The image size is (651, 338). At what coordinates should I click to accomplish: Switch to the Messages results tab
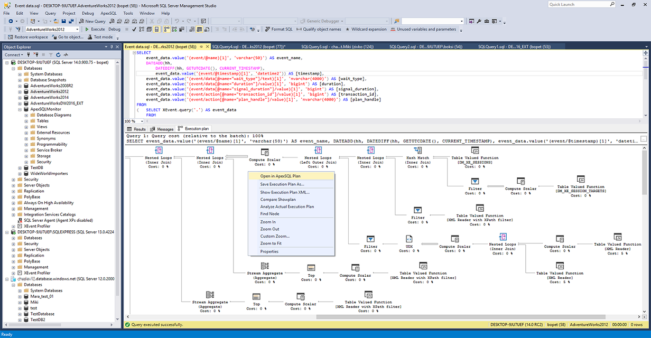(x=162, y=129)
